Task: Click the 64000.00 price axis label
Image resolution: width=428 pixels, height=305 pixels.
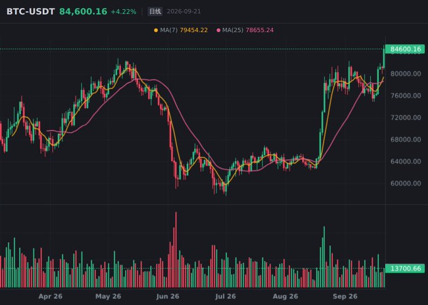Action: coord(405,162)
